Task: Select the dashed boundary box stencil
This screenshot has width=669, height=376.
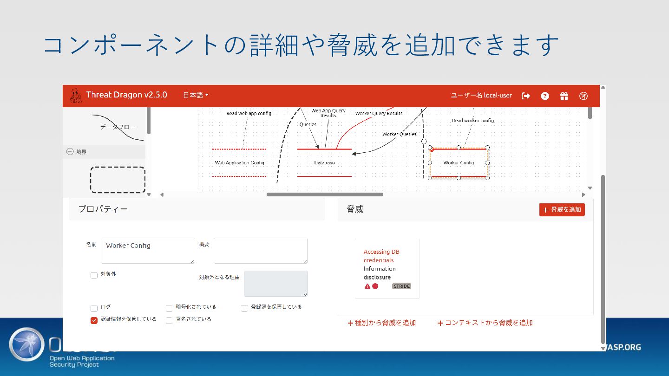Action: 118,180
